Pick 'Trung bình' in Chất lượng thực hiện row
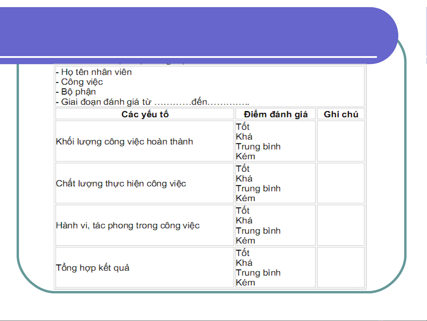 click(258, 188)
